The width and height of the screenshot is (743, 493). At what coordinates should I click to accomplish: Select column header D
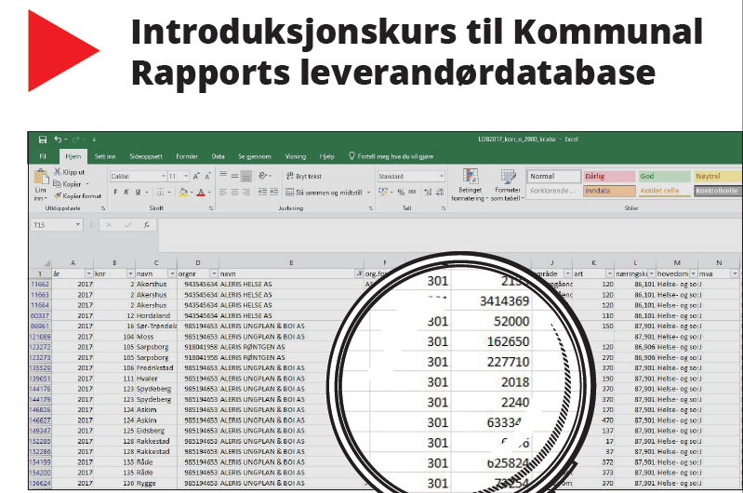click(197, 262)
